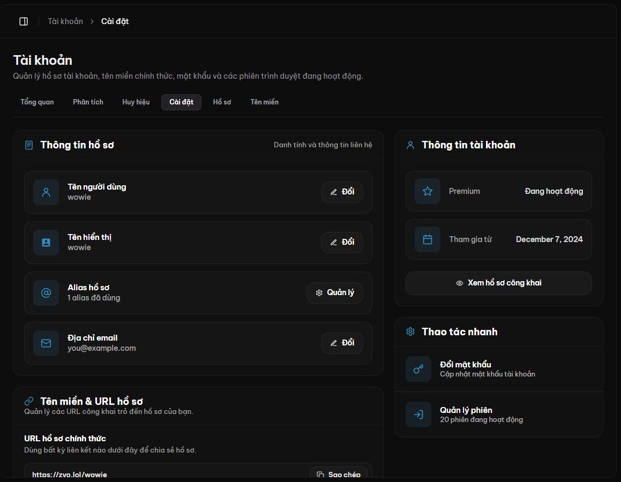Switch to the Phân tích tab
Image resolution: width=621 pixels, height=482 pixels.
click(88, 102)
